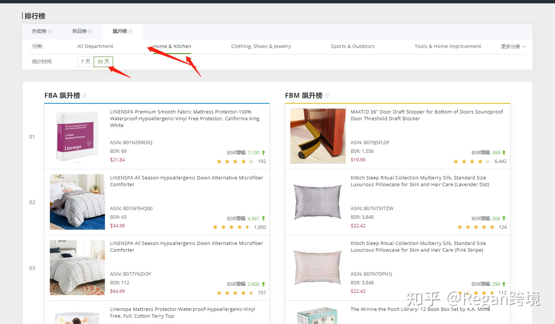Click the $22.42 price
Viewport: 555px width, 324px height.
pyautogui.click(x=358, y=226)
